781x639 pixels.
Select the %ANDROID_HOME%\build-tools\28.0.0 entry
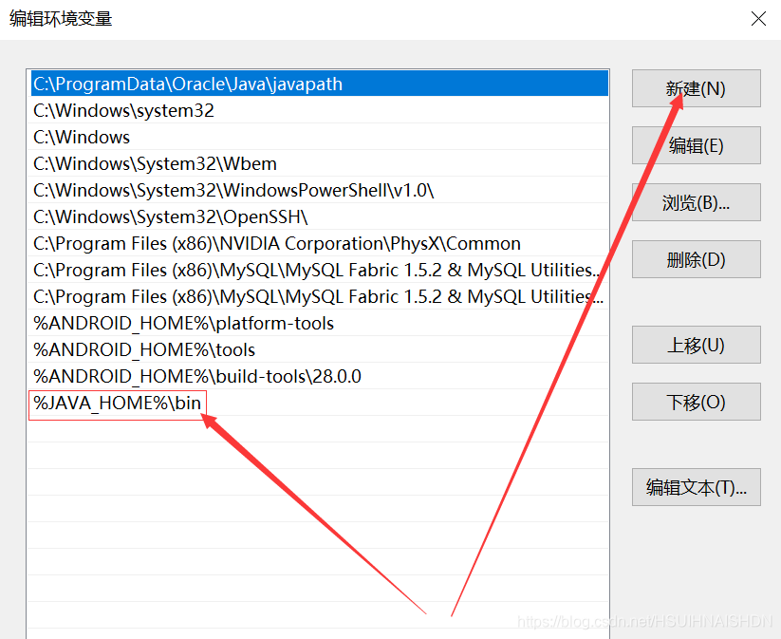coord(318,376)
